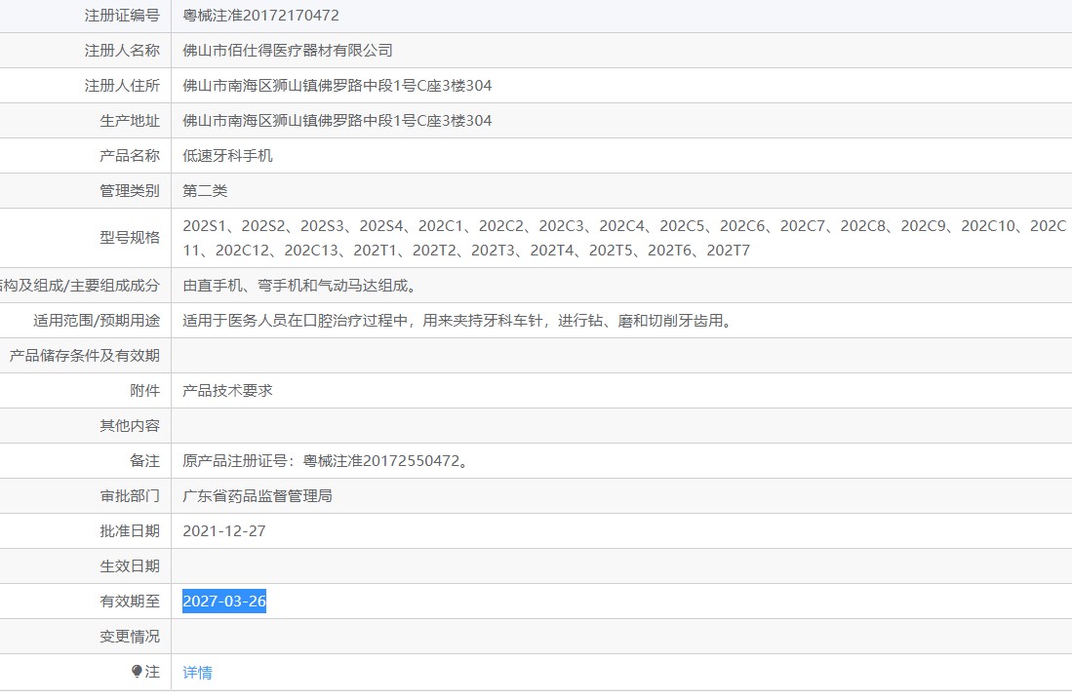Image resolution: width=1072 pixels, height=700 pixels.
Task: Click product name 低速牙科手机
Action: tap(227, 156)
